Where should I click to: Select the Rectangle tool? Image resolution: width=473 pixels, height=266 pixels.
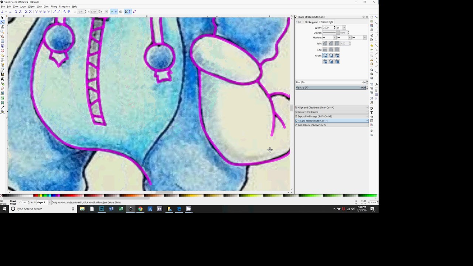point(3,41)
